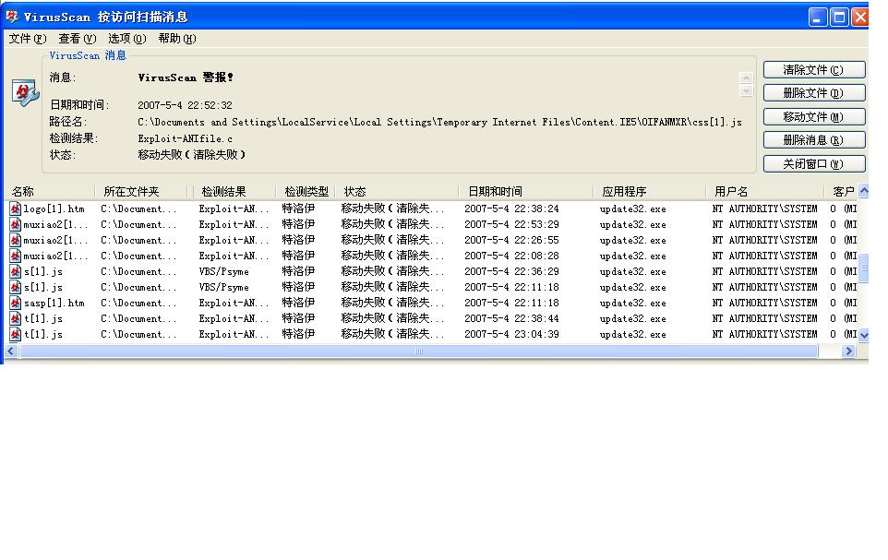The image size is (888, 560).
Task: Click the VirusScan shield icon in title bar
Action: (12, 17)
